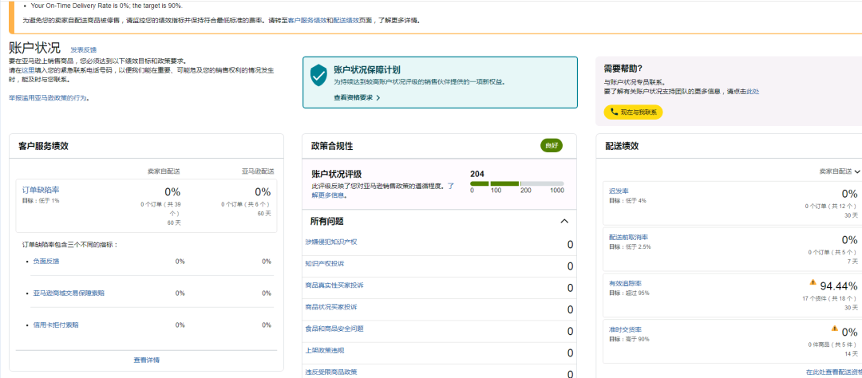
Task: Click the 配送前取消率 metric link
Action: (x=628, y=237)
